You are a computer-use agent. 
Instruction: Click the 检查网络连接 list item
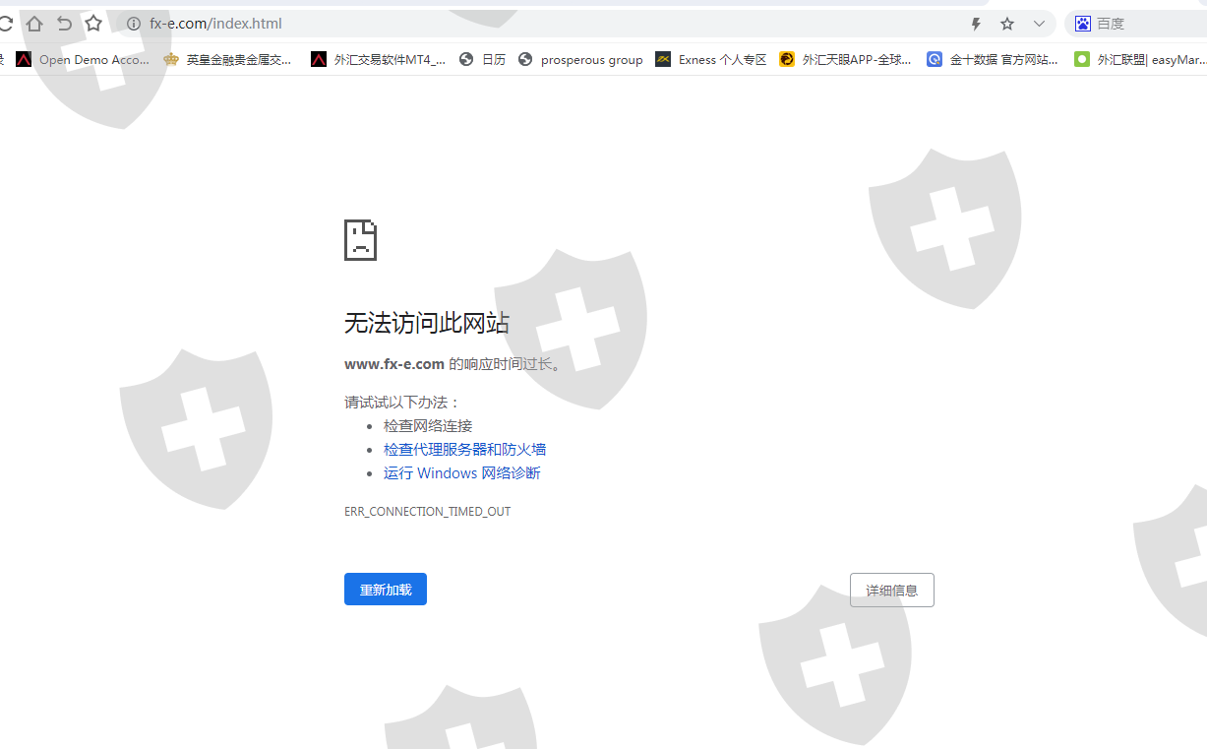[428, 426]
